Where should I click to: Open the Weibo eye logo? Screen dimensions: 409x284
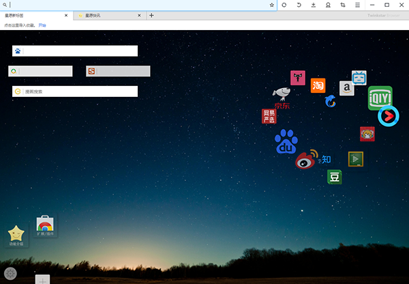[x=307, y=159]
